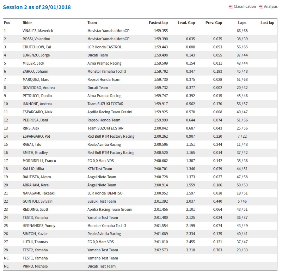Screen dimensions: 282x275
Task: Select rider CRUTCHLOW, Cal
Action: pyautogui.click(x=37, y=47)
